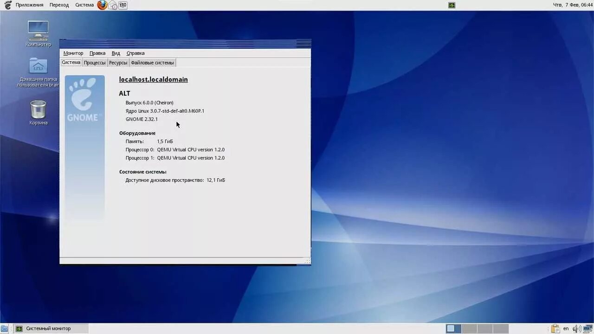The height and width of the screenshot is (334, 594).
Task: Click the network connection tray icon
Action: (x=588, y=328)
